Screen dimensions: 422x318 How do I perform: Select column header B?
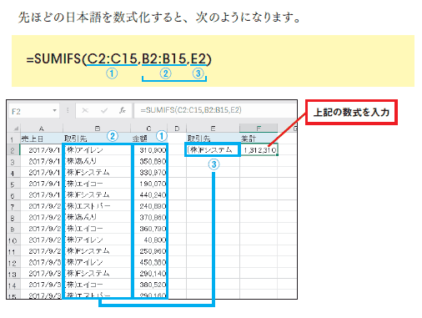point(97,129)
